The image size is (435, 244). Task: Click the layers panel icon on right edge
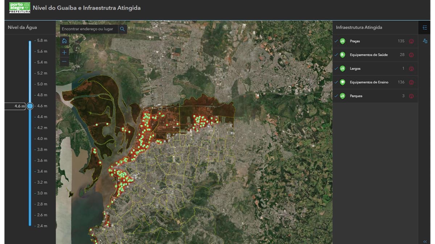pyautogui.click(x=425, y=41)
